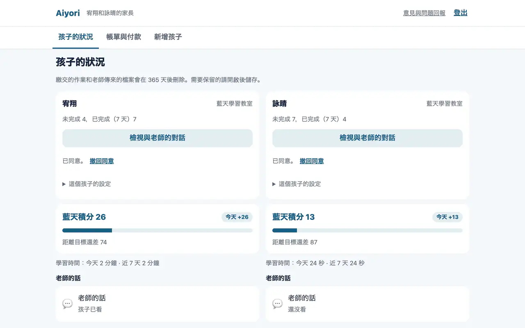Switch to the 孩子的狀況 tab

(75, 37)
